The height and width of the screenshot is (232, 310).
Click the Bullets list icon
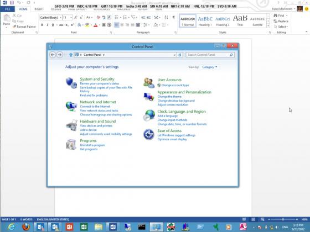116,17
